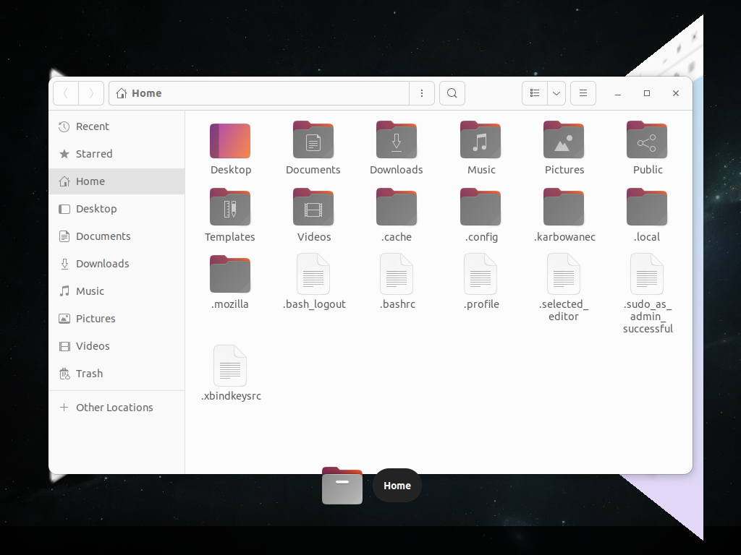741x555 pixels.
Task: Go back with the left arrow
Action: [x=66, y=93]
